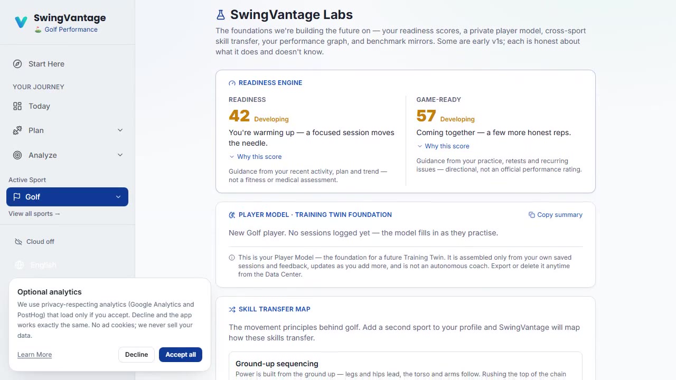Go to Today in the sidebar
This screenshot has width=676, height=380.
click(67, 106)
